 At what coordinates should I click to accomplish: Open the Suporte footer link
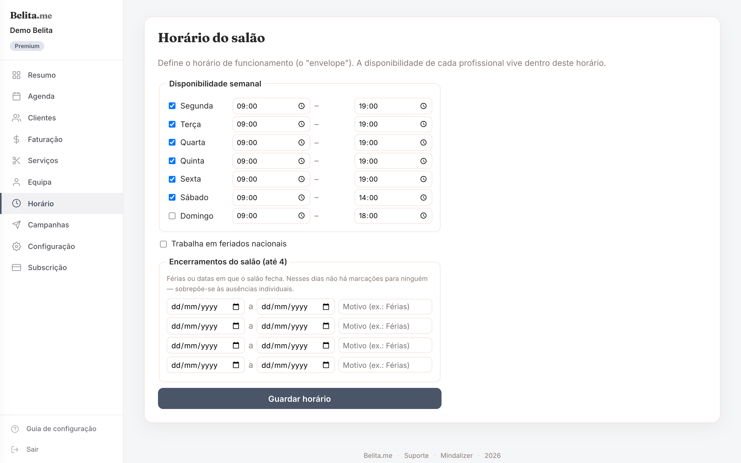point(416,455)
